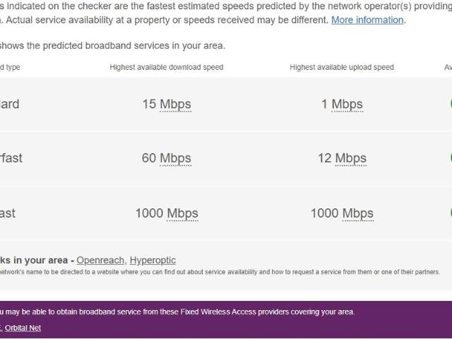Click the Highest available download speed header
This screenshot has width=452, height=339.
167,67
